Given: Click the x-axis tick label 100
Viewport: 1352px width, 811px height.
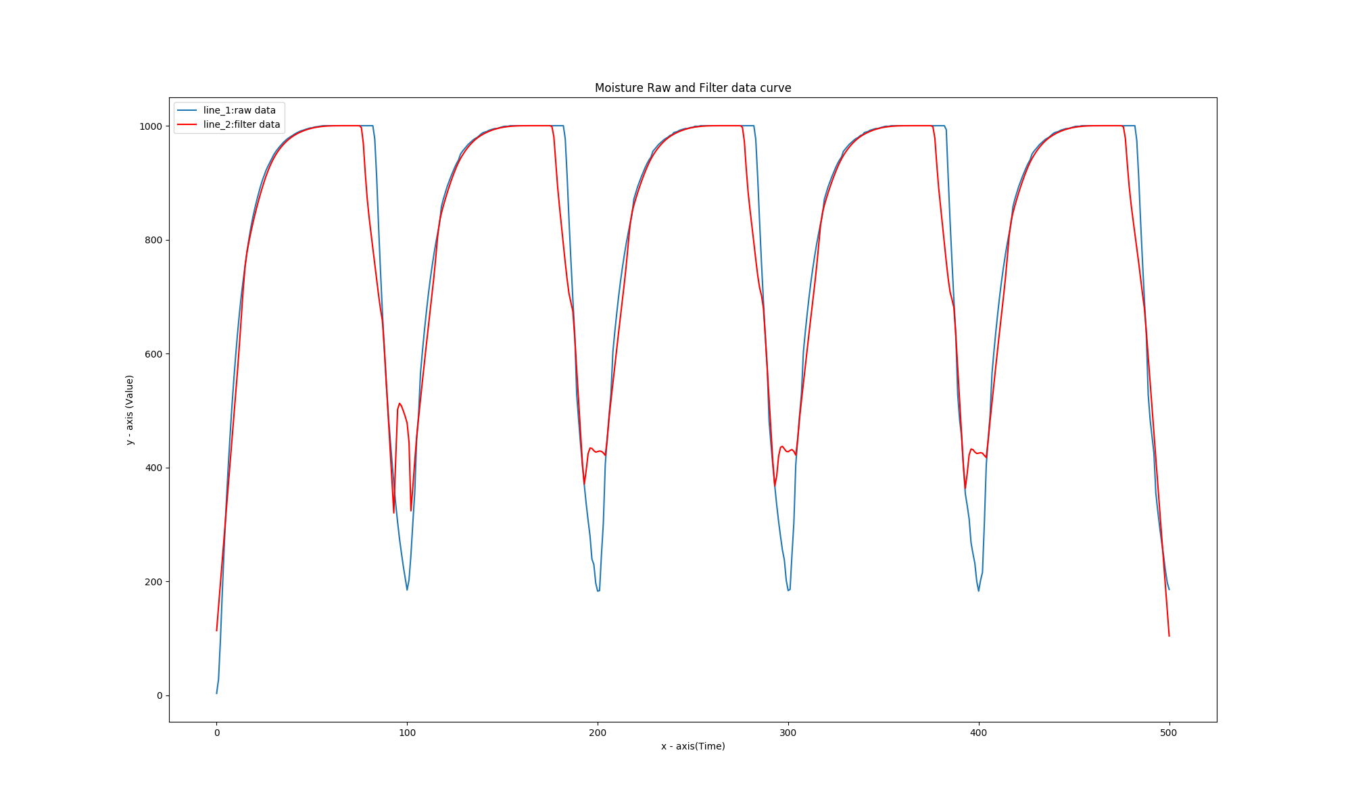Looking at the screenshot, I should 407,733.
